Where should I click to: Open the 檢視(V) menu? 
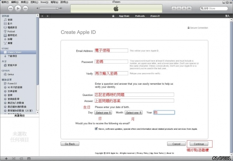pos(24,2)
